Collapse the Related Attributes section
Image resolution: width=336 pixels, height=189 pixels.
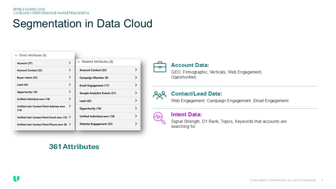[78, 62]
